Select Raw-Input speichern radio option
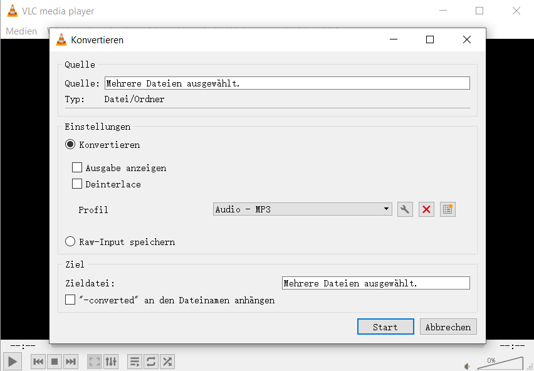This screenshot has width=534, height=371. 70,242
